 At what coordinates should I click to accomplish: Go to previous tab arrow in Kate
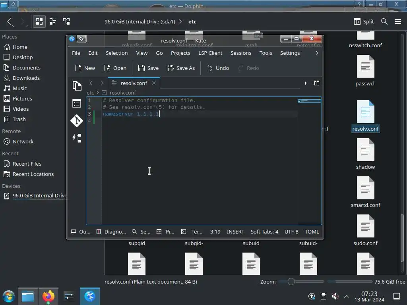tap(91, 83)
